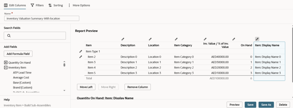Select the Item column header
This screenshot has width=293, height=108.
[89, 45]
